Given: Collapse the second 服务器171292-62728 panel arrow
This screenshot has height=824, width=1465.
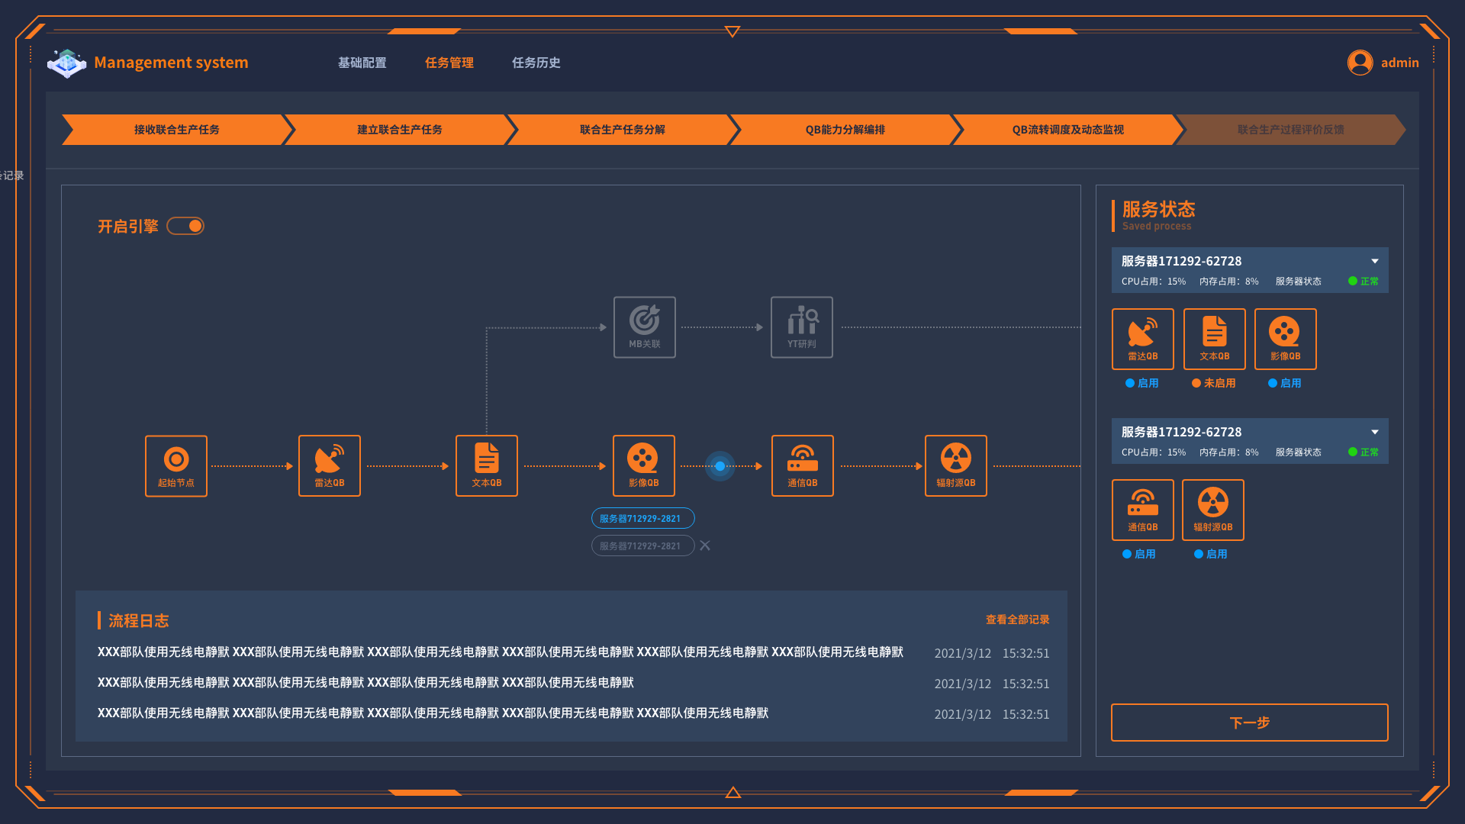Looking at the screenshot, I should (1375, 432).
